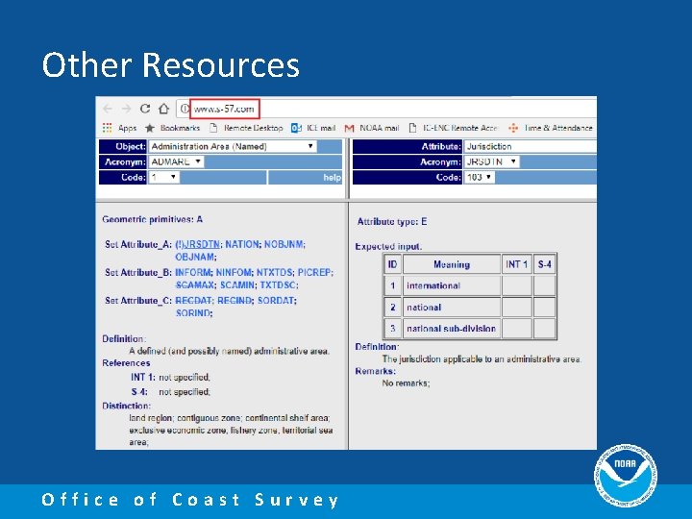Follow the SCAMAX attribute link
The image size is (692, 519).
[194, 285]
